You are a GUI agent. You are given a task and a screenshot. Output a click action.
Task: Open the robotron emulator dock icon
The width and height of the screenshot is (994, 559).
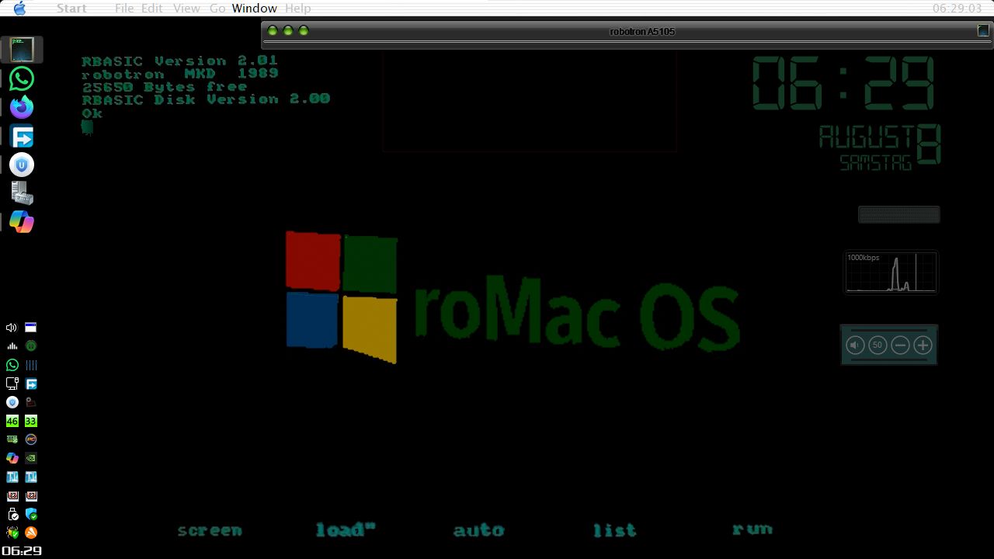(22, 50)
